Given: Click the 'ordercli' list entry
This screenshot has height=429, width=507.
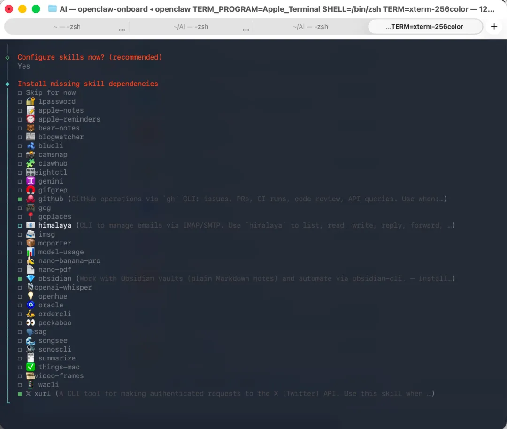Looking at the screenshot, I should coord(54,314).
